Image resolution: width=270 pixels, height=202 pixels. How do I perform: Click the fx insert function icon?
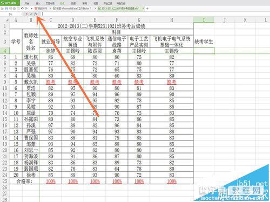click(36, 14)
